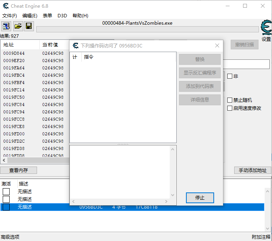The width and height of the screenshot is (272, 241).
Task: Select address row 0019FC94
Action: [x=35, y=112]
